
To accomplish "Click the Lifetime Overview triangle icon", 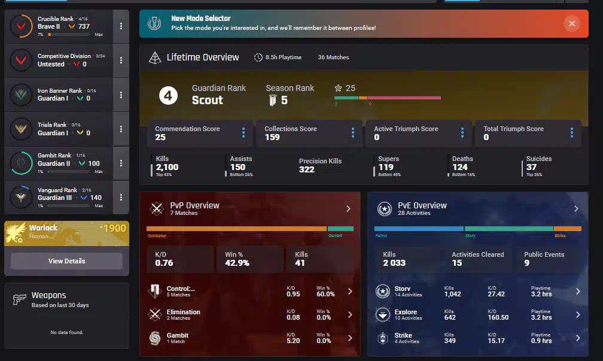I will 155,57.
